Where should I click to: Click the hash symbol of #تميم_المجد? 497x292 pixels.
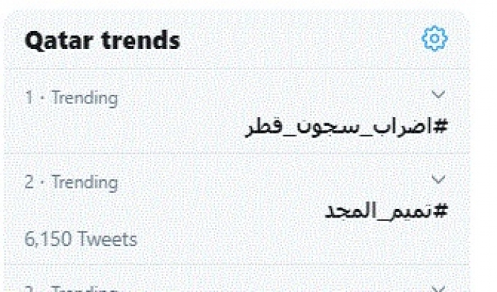click(x=442, y=211)
